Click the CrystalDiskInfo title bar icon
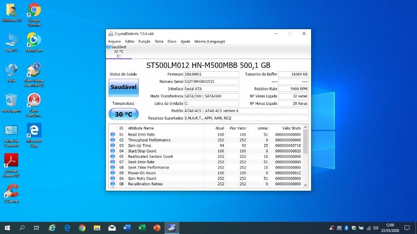The image size is (417, 234). [x=111, y=34]
